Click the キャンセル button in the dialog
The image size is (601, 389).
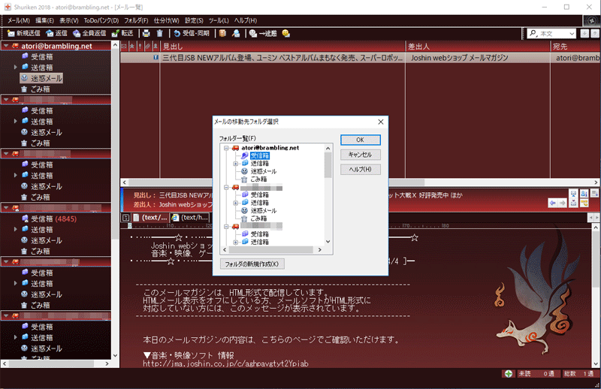(360, 154)
